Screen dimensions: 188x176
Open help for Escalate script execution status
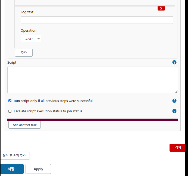point(174,111)
